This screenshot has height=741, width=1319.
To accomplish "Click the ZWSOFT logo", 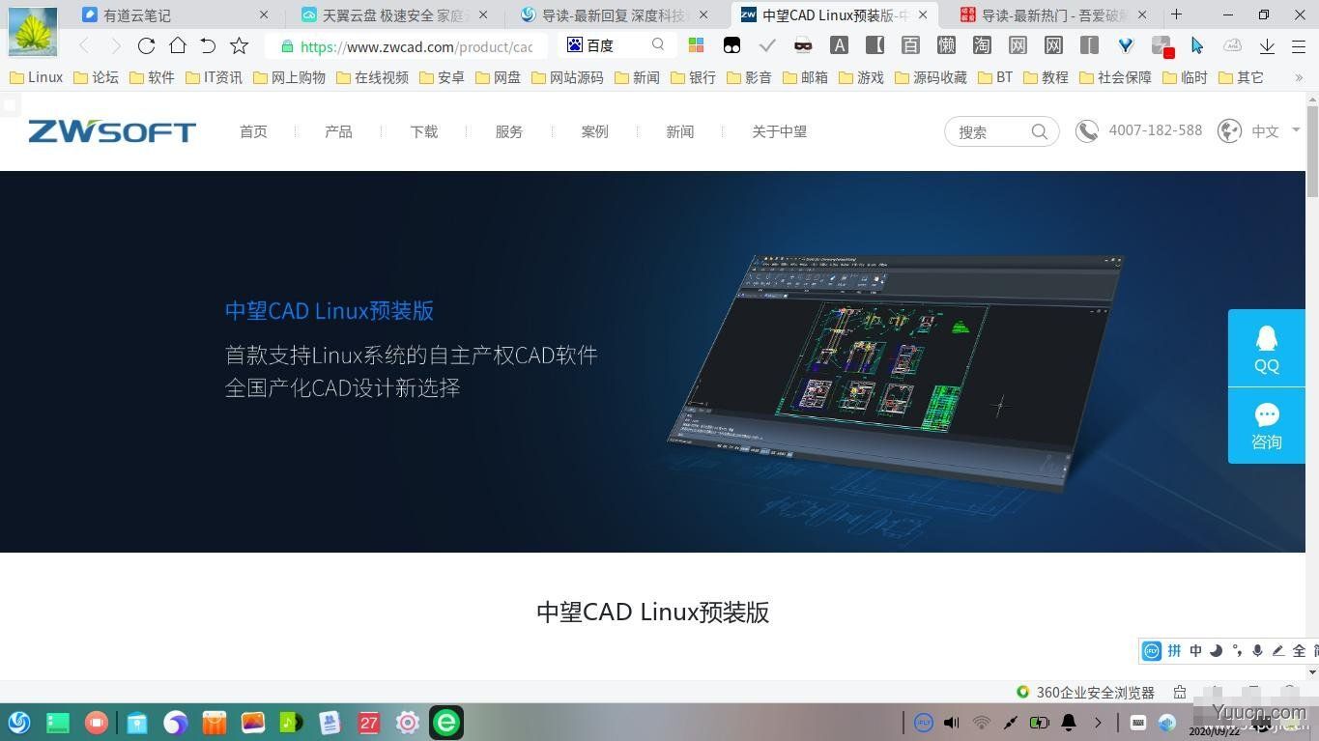I will [x=112, y=131].
